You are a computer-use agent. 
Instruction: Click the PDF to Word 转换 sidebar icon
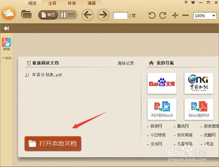[x=7, y=44]
